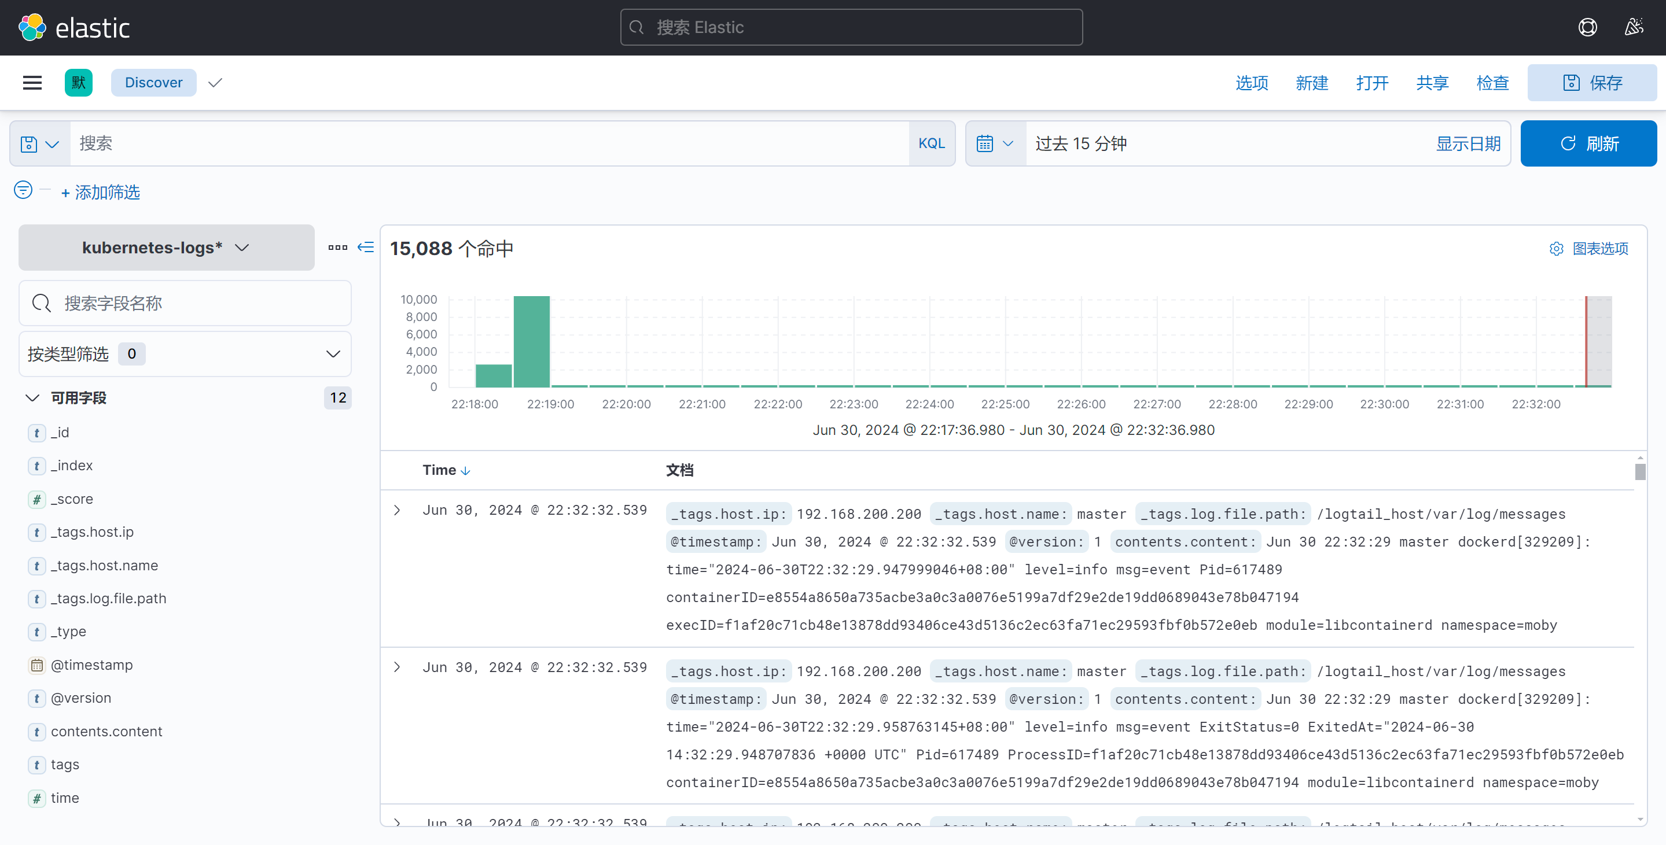Open the calendar quick date menu

tap(995, 143)
